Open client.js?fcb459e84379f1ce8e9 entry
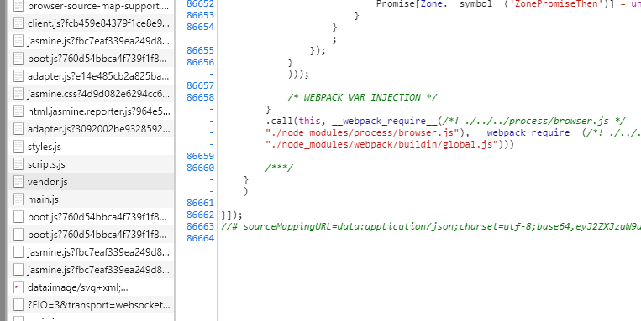The width and height of the screenshot is (641, 321). click(x=92, y=23)
